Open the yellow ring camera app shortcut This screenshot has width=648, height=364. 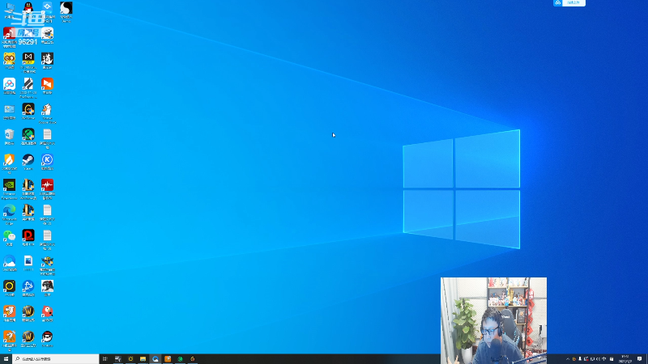click(x=9, y=288)
